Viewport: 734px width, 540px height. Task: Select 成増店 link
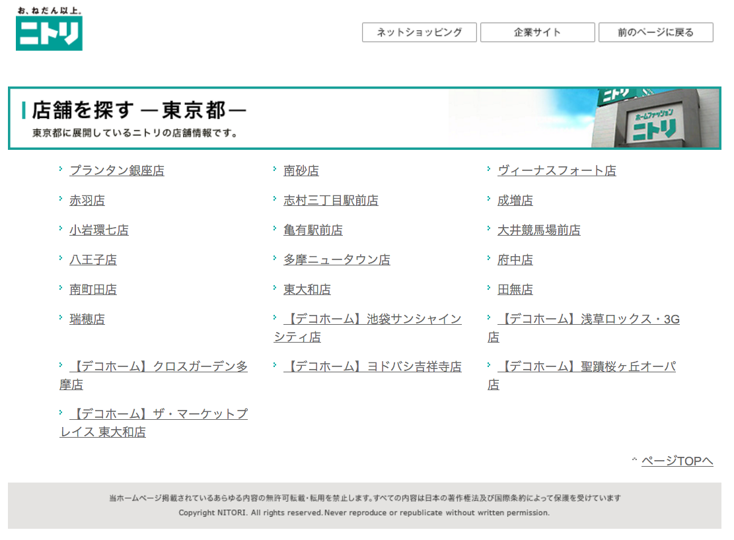[515, 200]
